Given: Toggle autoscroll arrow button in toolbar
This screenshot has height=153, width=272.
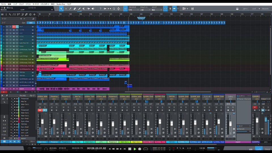Looking at the screenshot, I should coord(174,9).
